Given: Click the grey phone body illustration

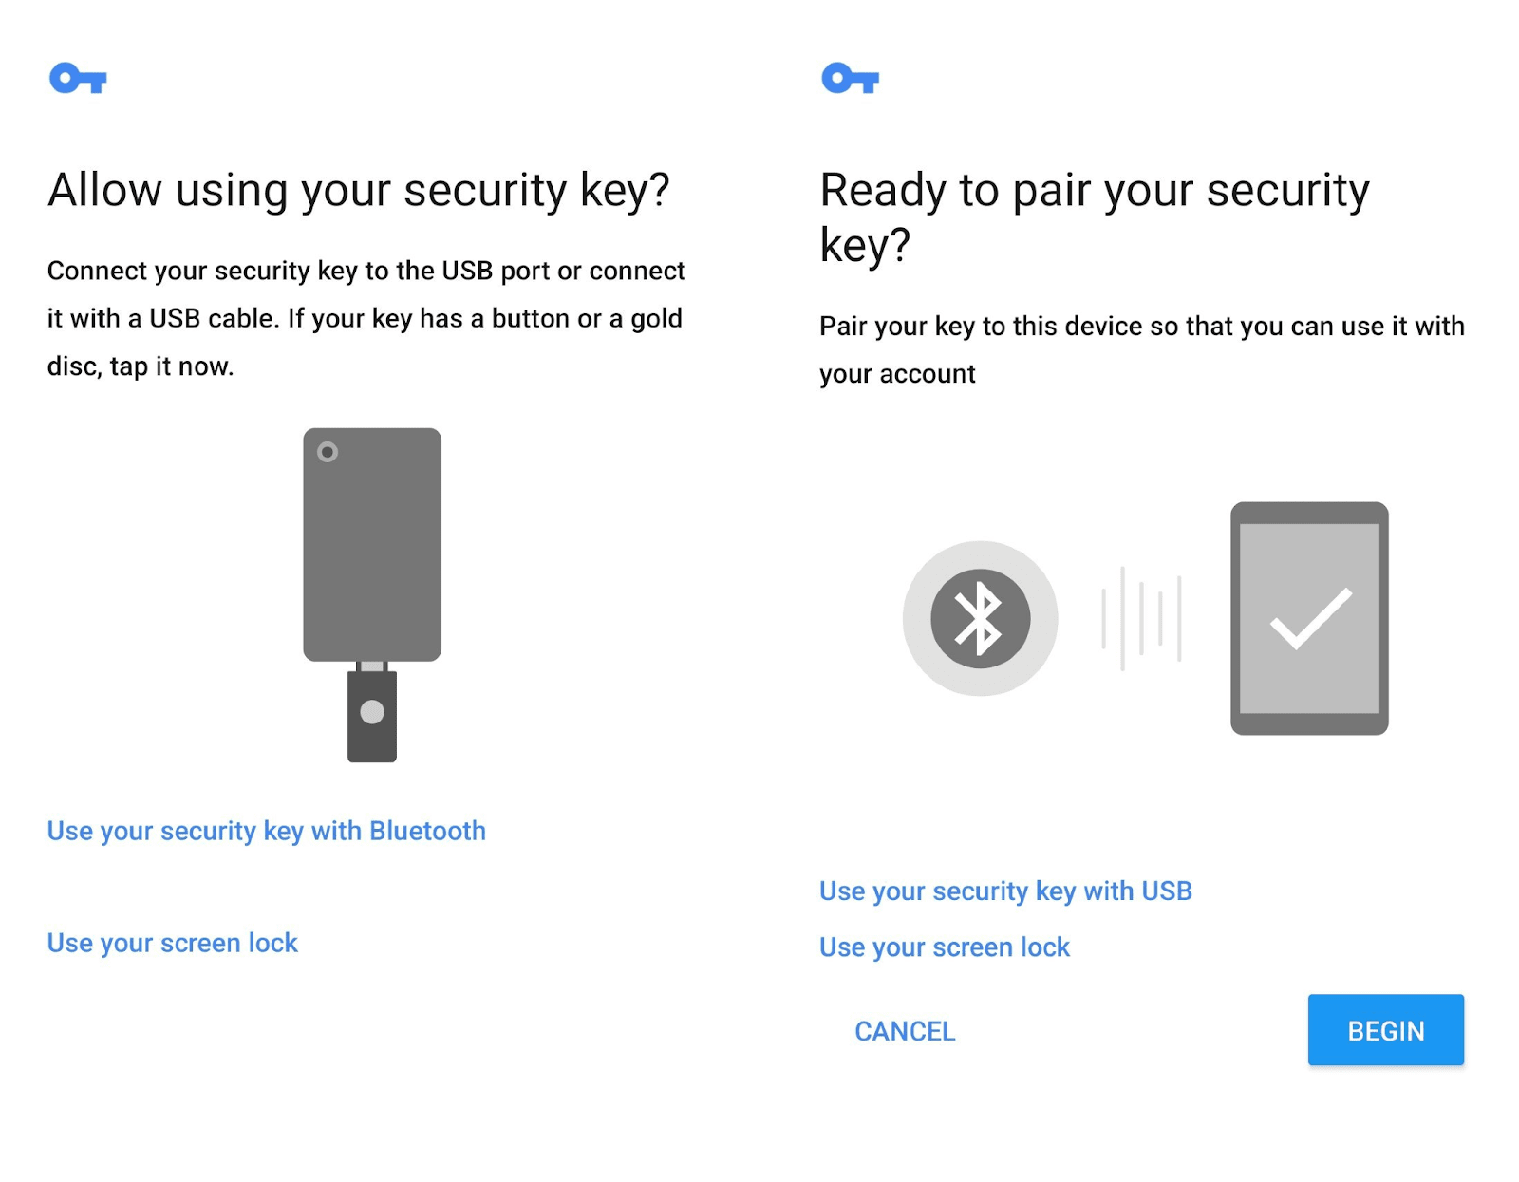Looking at the screenshot, I should click(372, 544).
